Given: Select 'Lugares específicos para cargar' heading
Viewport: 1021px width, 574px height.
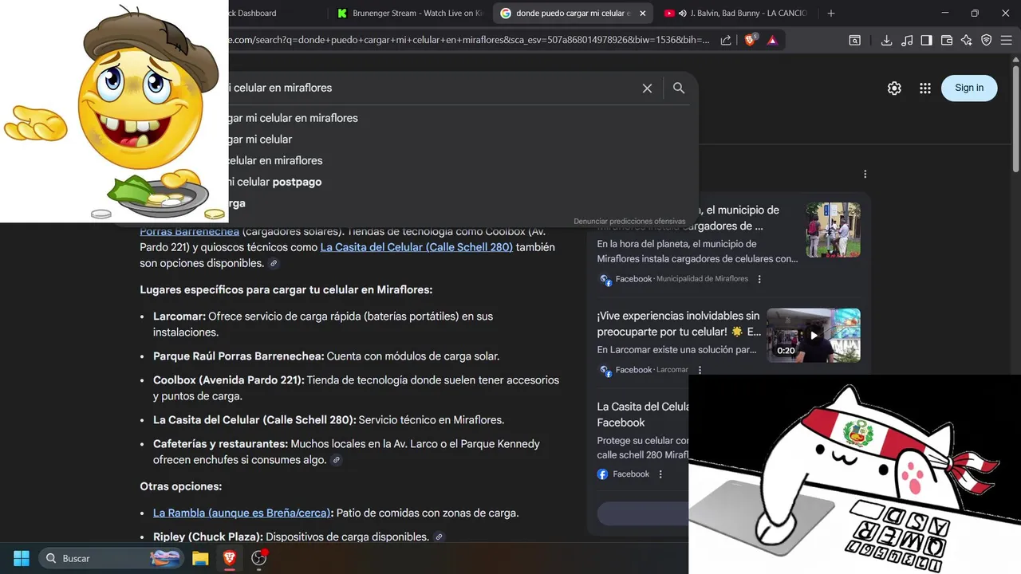Looking at the screenshot, I should point(286,290).
